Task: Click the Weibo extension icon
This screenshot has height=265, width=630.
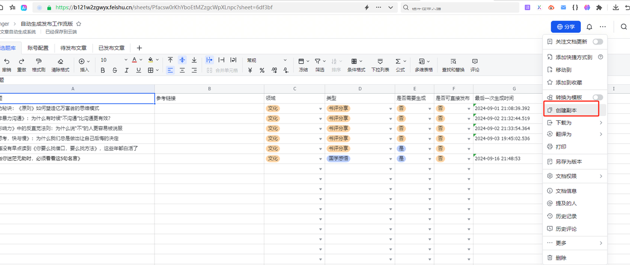Action: coord(551,7)
